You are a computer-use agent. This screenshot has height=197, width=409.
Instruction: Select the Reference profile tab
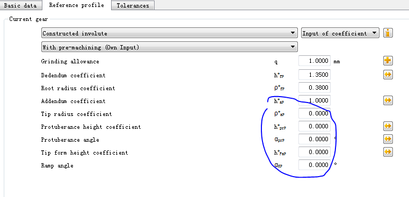pyautogui.click(x=76, y=5)
